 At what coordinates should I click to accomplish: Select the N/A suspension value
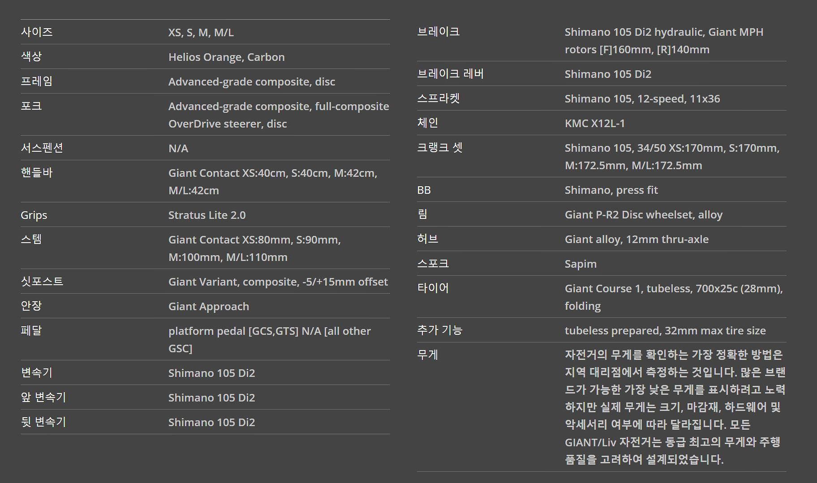click(x=178, y=148)
